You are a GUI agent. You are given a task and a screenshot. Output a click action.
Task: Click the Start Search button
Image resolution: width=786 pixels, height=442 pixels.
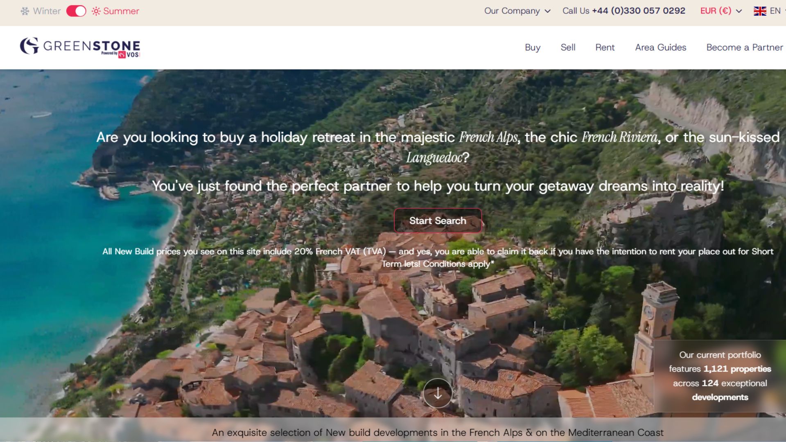click(438, 221)
